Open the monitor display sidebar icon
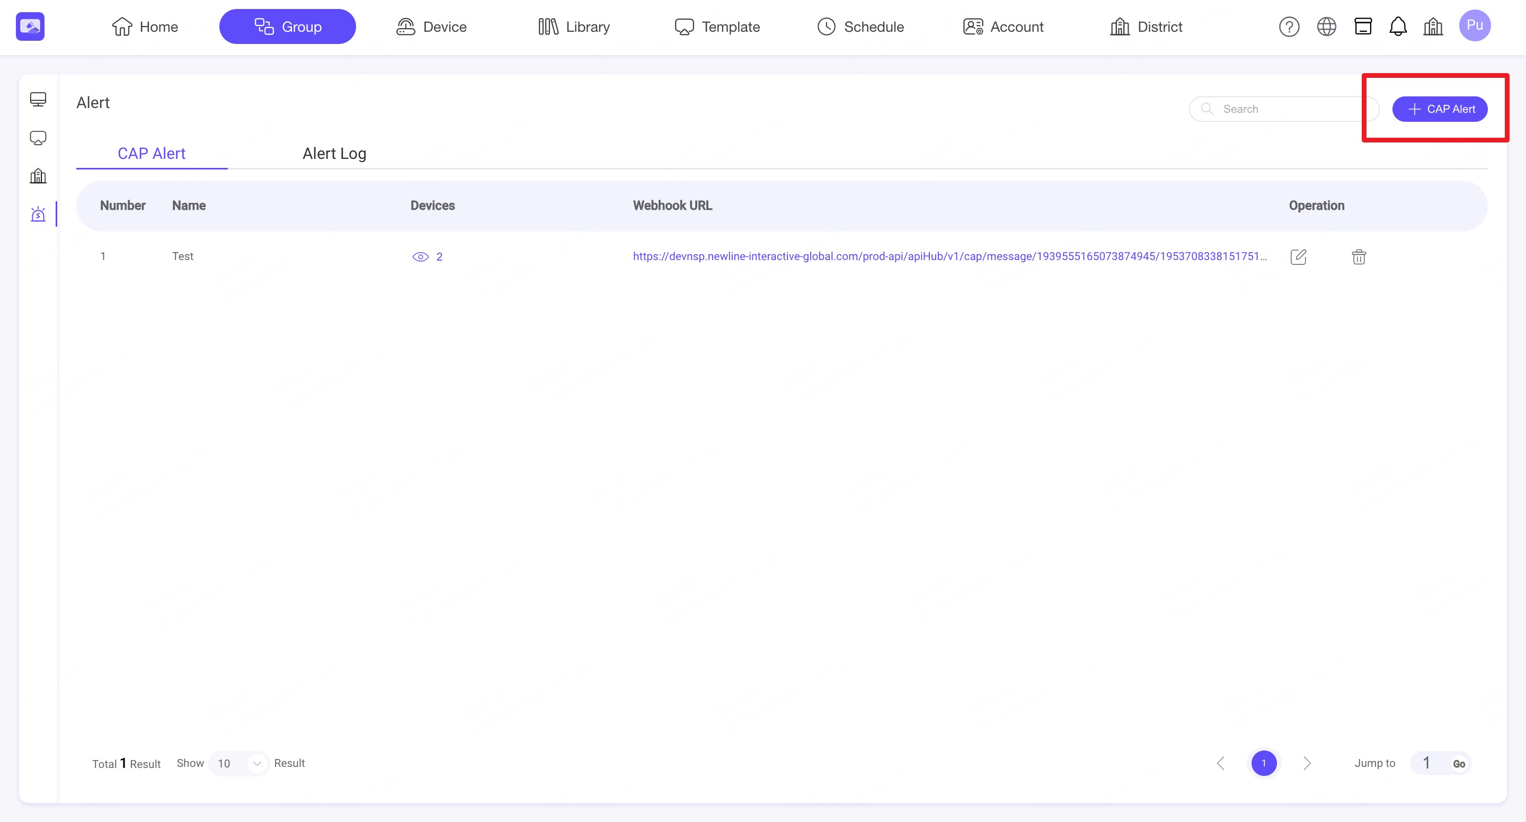Viewport: 1526px width, 822px height. click(x=38, y=99)
